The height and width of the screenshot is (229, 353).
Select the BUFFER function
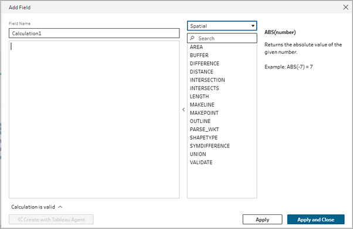coord(199,55)
